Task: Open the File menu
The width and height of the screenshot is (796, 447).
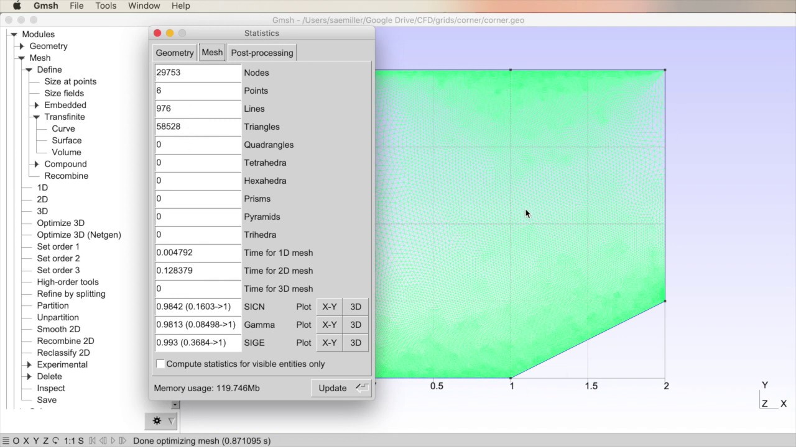Action: coord(76,6)
